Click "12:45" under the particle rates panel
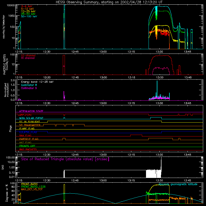 (x=75, y=78)
